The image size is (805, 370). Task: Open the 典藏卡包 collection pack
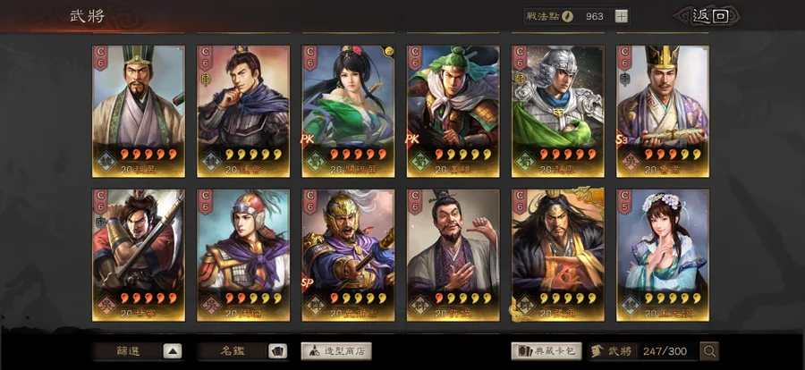coord(547,351)
